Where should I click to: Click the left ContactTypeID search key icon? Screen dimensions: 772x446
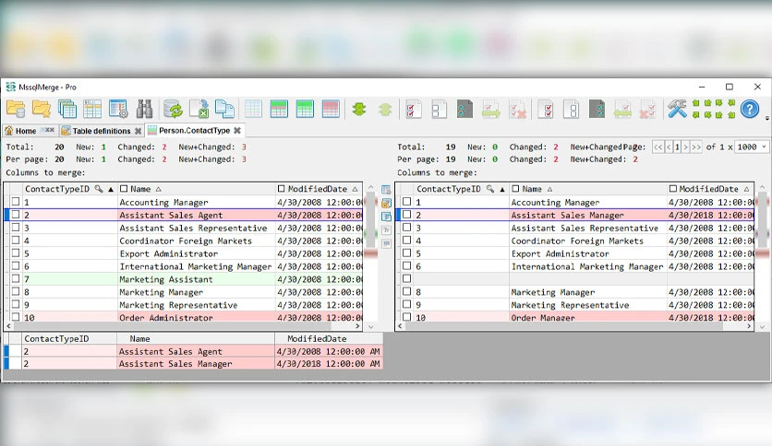[99, 189]
